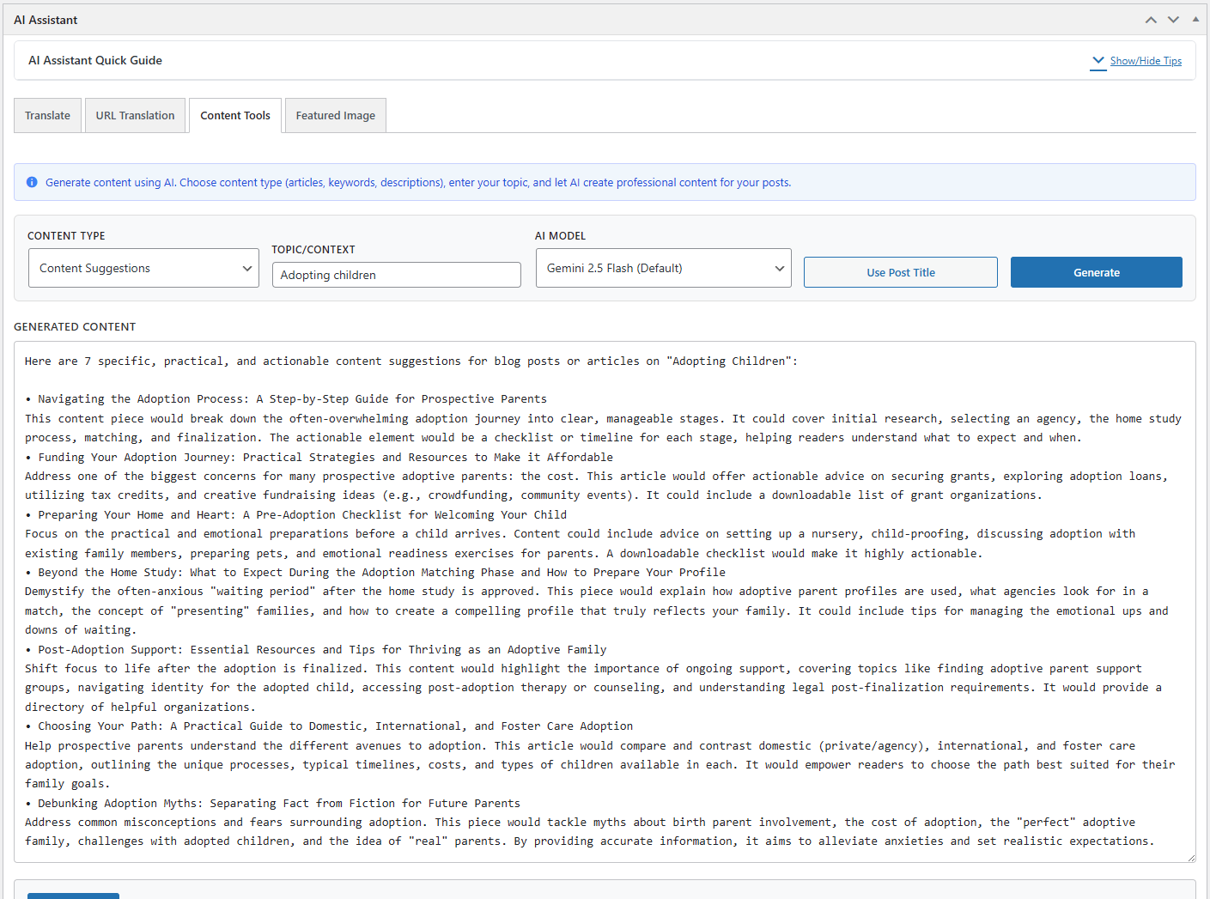
Task: Click the partially visible blue button at bottom
Action: click(73, 896)
